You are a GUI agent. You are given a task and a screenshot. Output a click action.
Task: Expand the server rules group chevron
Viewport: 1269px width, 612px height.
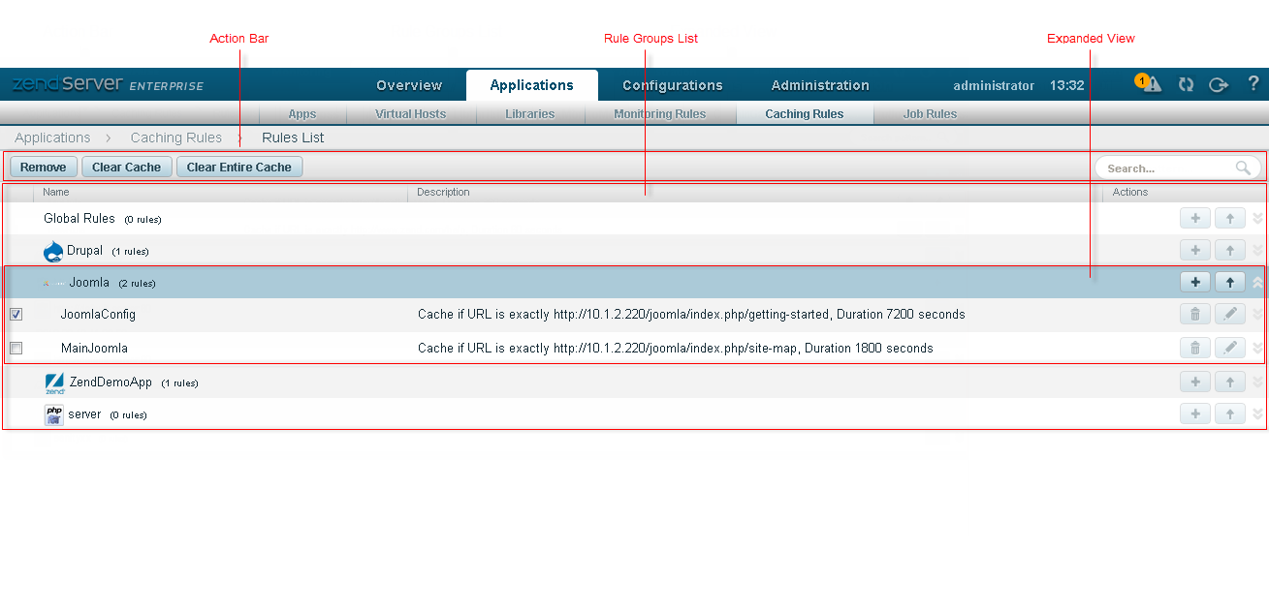click(1258, 414)
